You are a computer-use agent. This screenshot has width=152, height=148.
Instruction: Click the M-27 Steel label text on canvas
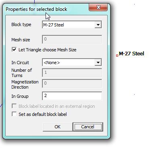(131, 54)
